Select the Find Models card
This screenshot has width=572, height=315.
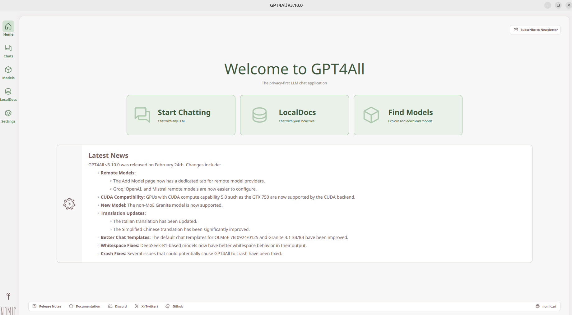click(408, 115)
